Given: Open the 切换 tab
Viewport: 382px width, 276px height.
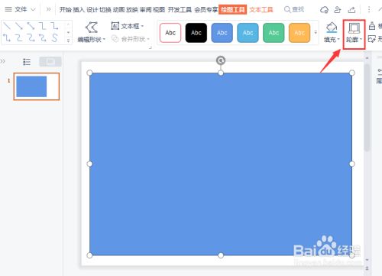Looking at the screenshot, I should click(105, 10).
